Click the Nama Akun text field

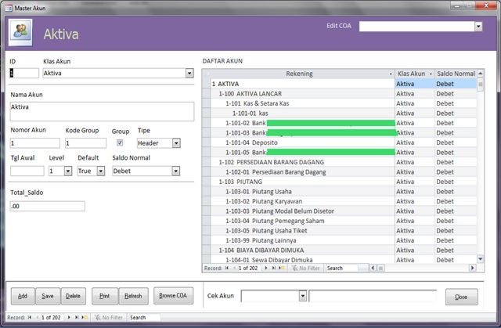click(x=102, y=110)
